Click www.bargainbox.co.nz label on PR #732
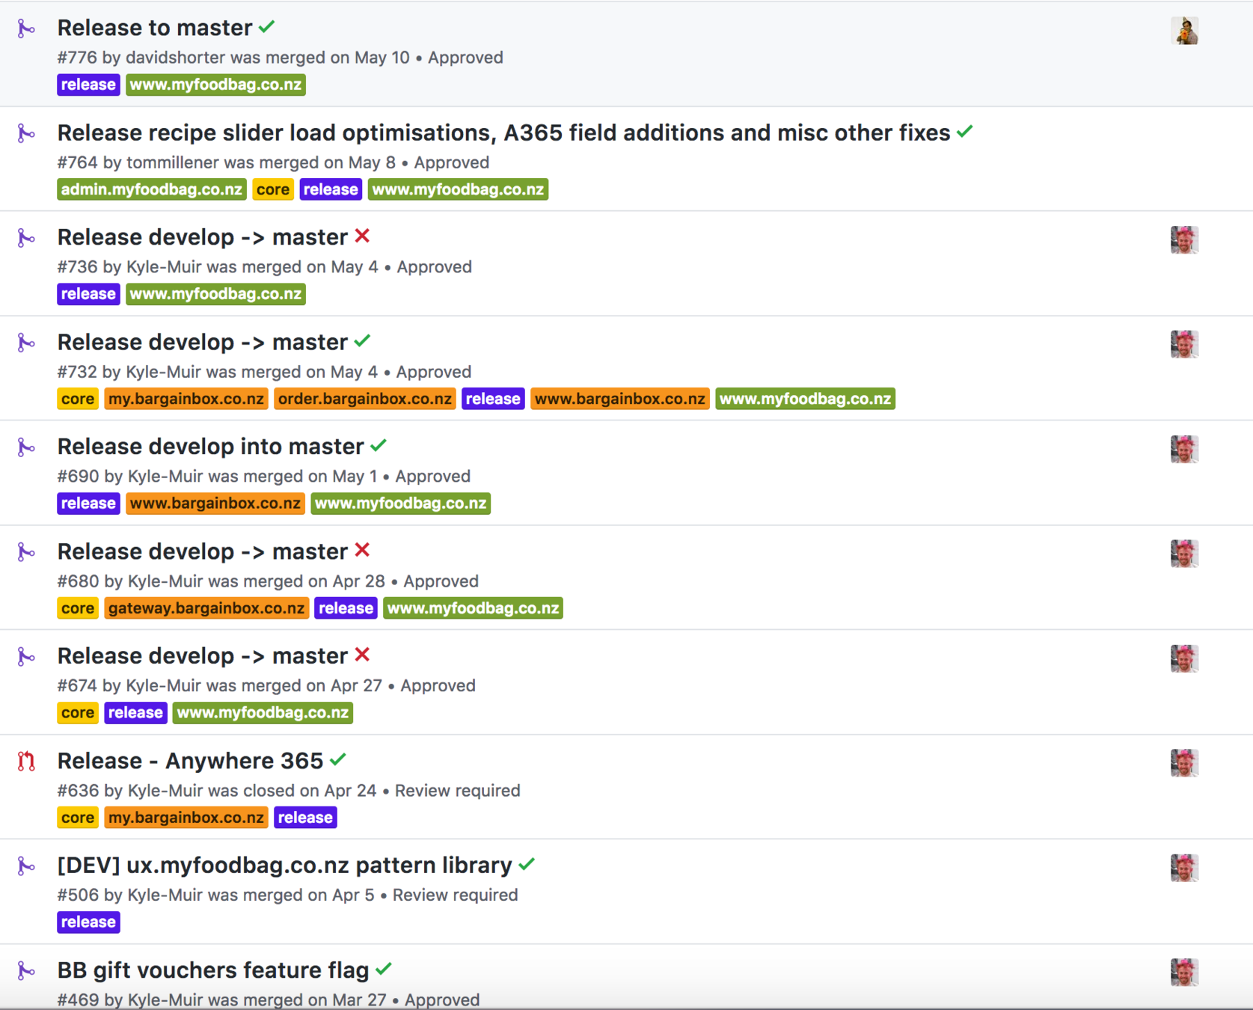Image resolution: width=1253 pixels, height=1010 pixels. [620, 399]
